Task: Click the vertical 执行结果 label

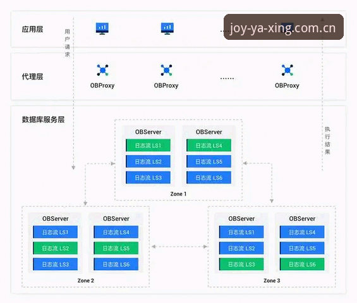Action: (327, 140)
